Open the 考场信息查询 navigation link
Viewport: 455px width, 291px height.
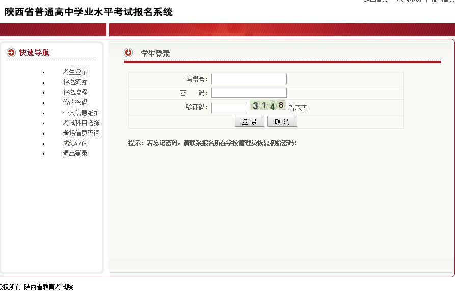pyautogui.click(x=81, y=133)
